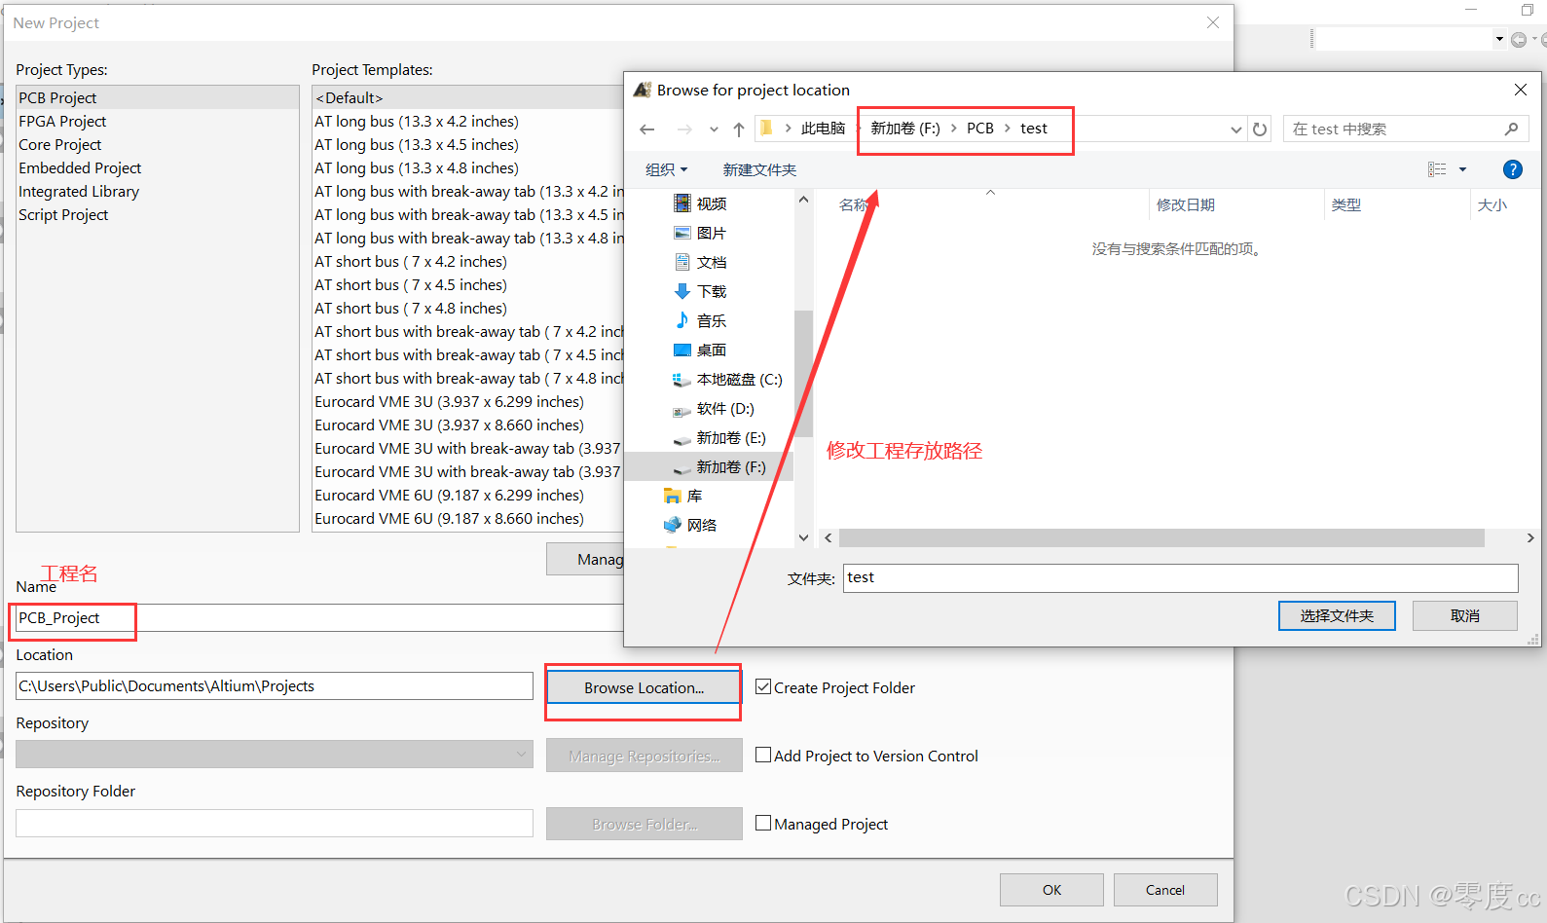Image resolution: width=1547 pixels, height=923 pixels.
Task: Open the 下载 folder in the tree
Action: 712,291
